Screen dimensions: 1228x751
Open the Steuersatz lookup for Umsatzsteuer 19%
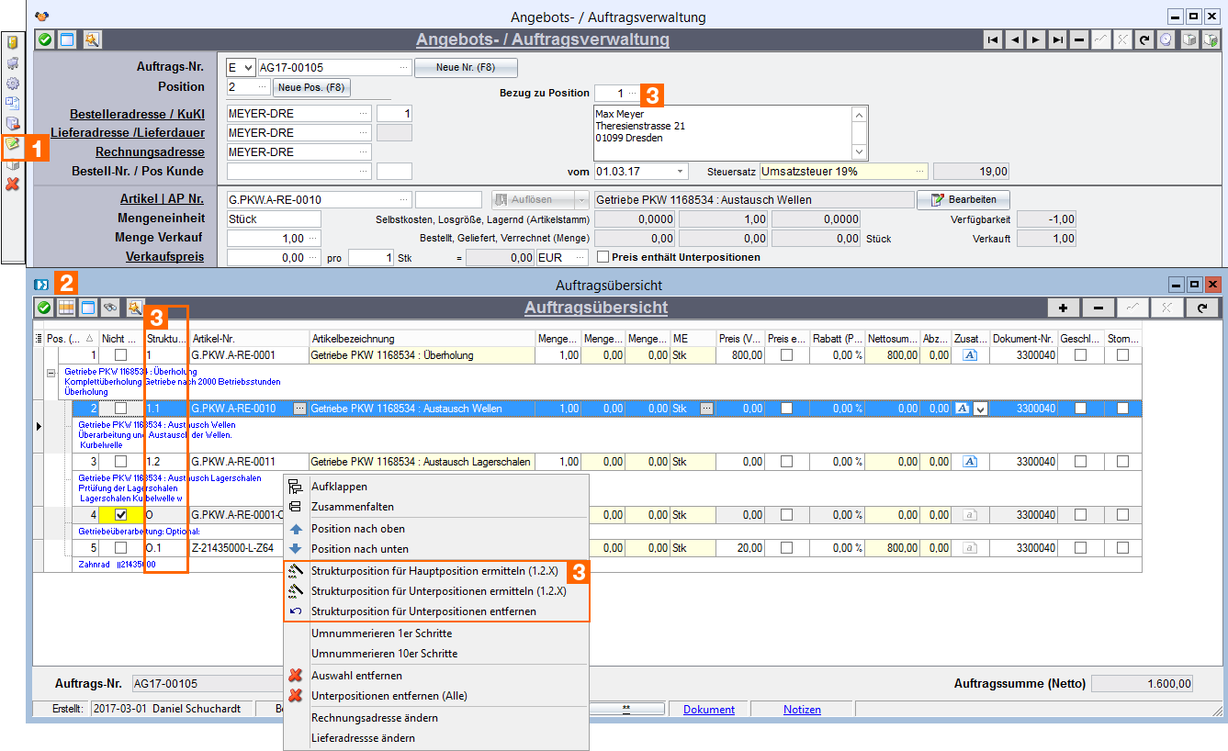(919, 172)
